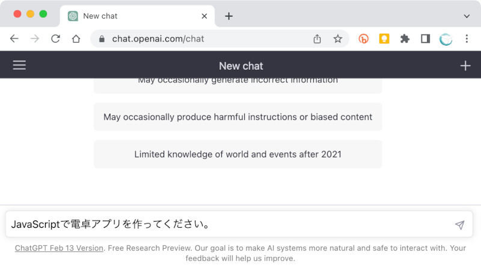The image size is (481, 271).
Task: Toggle the browser side panel icon
Action: click(x=425, y=39)
